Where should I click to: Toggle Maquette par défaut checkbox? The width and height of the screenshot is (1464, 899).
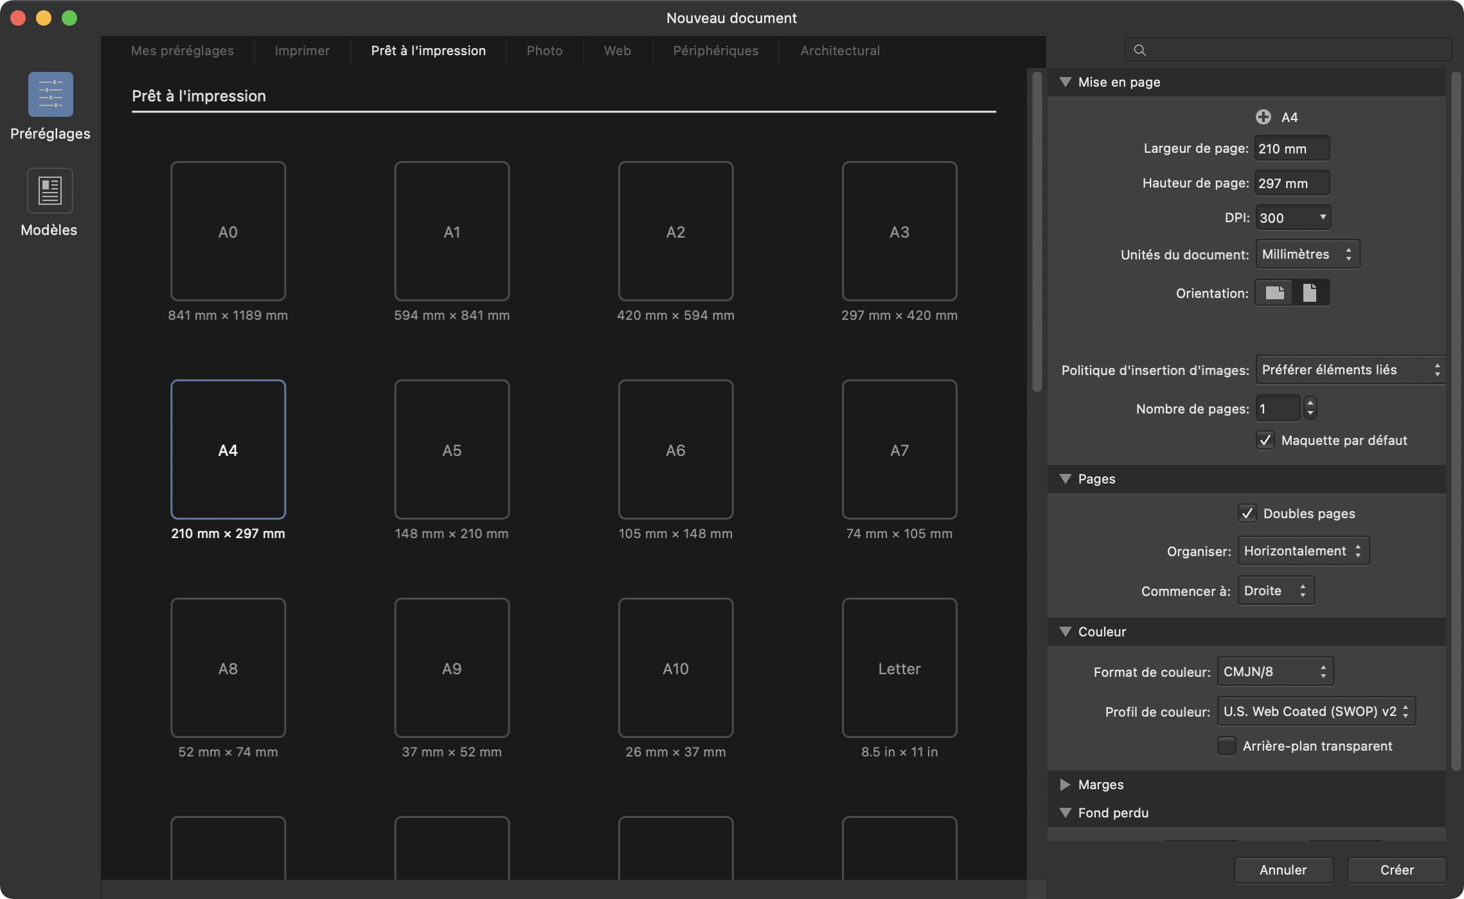pyautogui.click(x=1265, y=441)
